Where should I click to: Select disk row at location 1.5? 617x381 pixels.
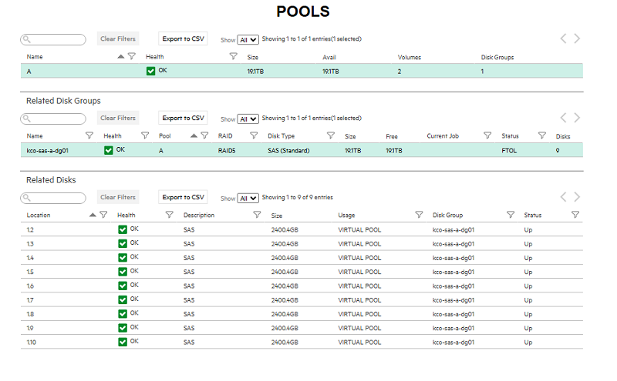click(x=302, y=272)
